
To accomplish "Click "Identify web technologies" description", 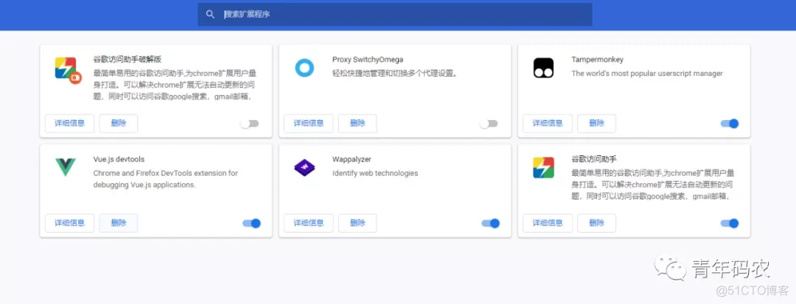I will click(375, 173).
